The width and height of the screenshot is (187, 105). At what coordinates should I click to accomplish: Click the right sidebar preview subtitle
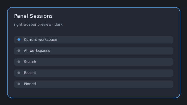click(x=38, y=24)
